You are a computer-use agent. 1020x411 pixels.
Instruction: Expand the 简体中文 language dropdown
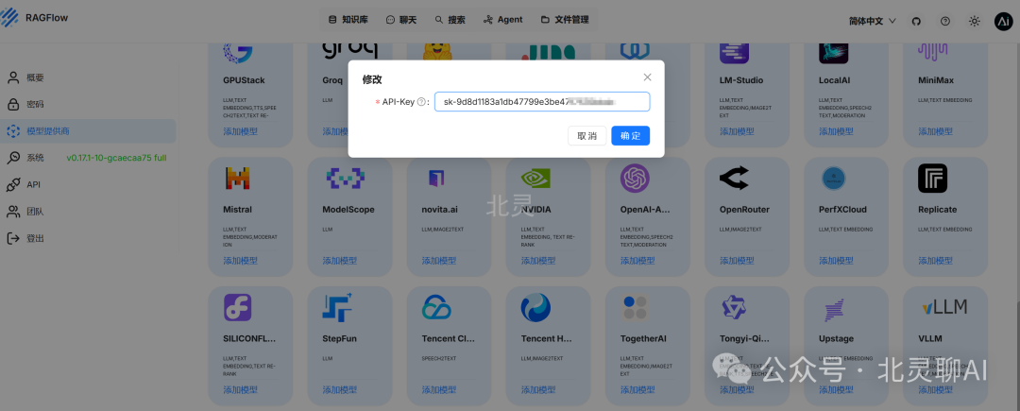pyautogui.click(x=873, y=21)
